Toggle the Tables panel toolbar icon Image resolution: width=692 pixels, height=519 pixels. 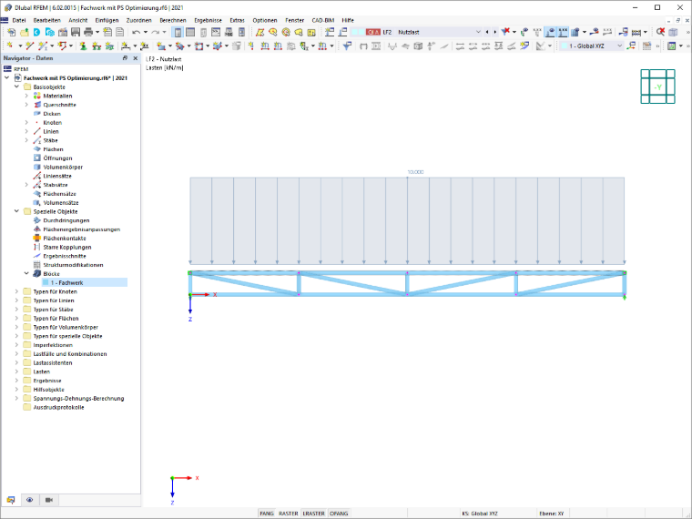click(x=190, y=32)
